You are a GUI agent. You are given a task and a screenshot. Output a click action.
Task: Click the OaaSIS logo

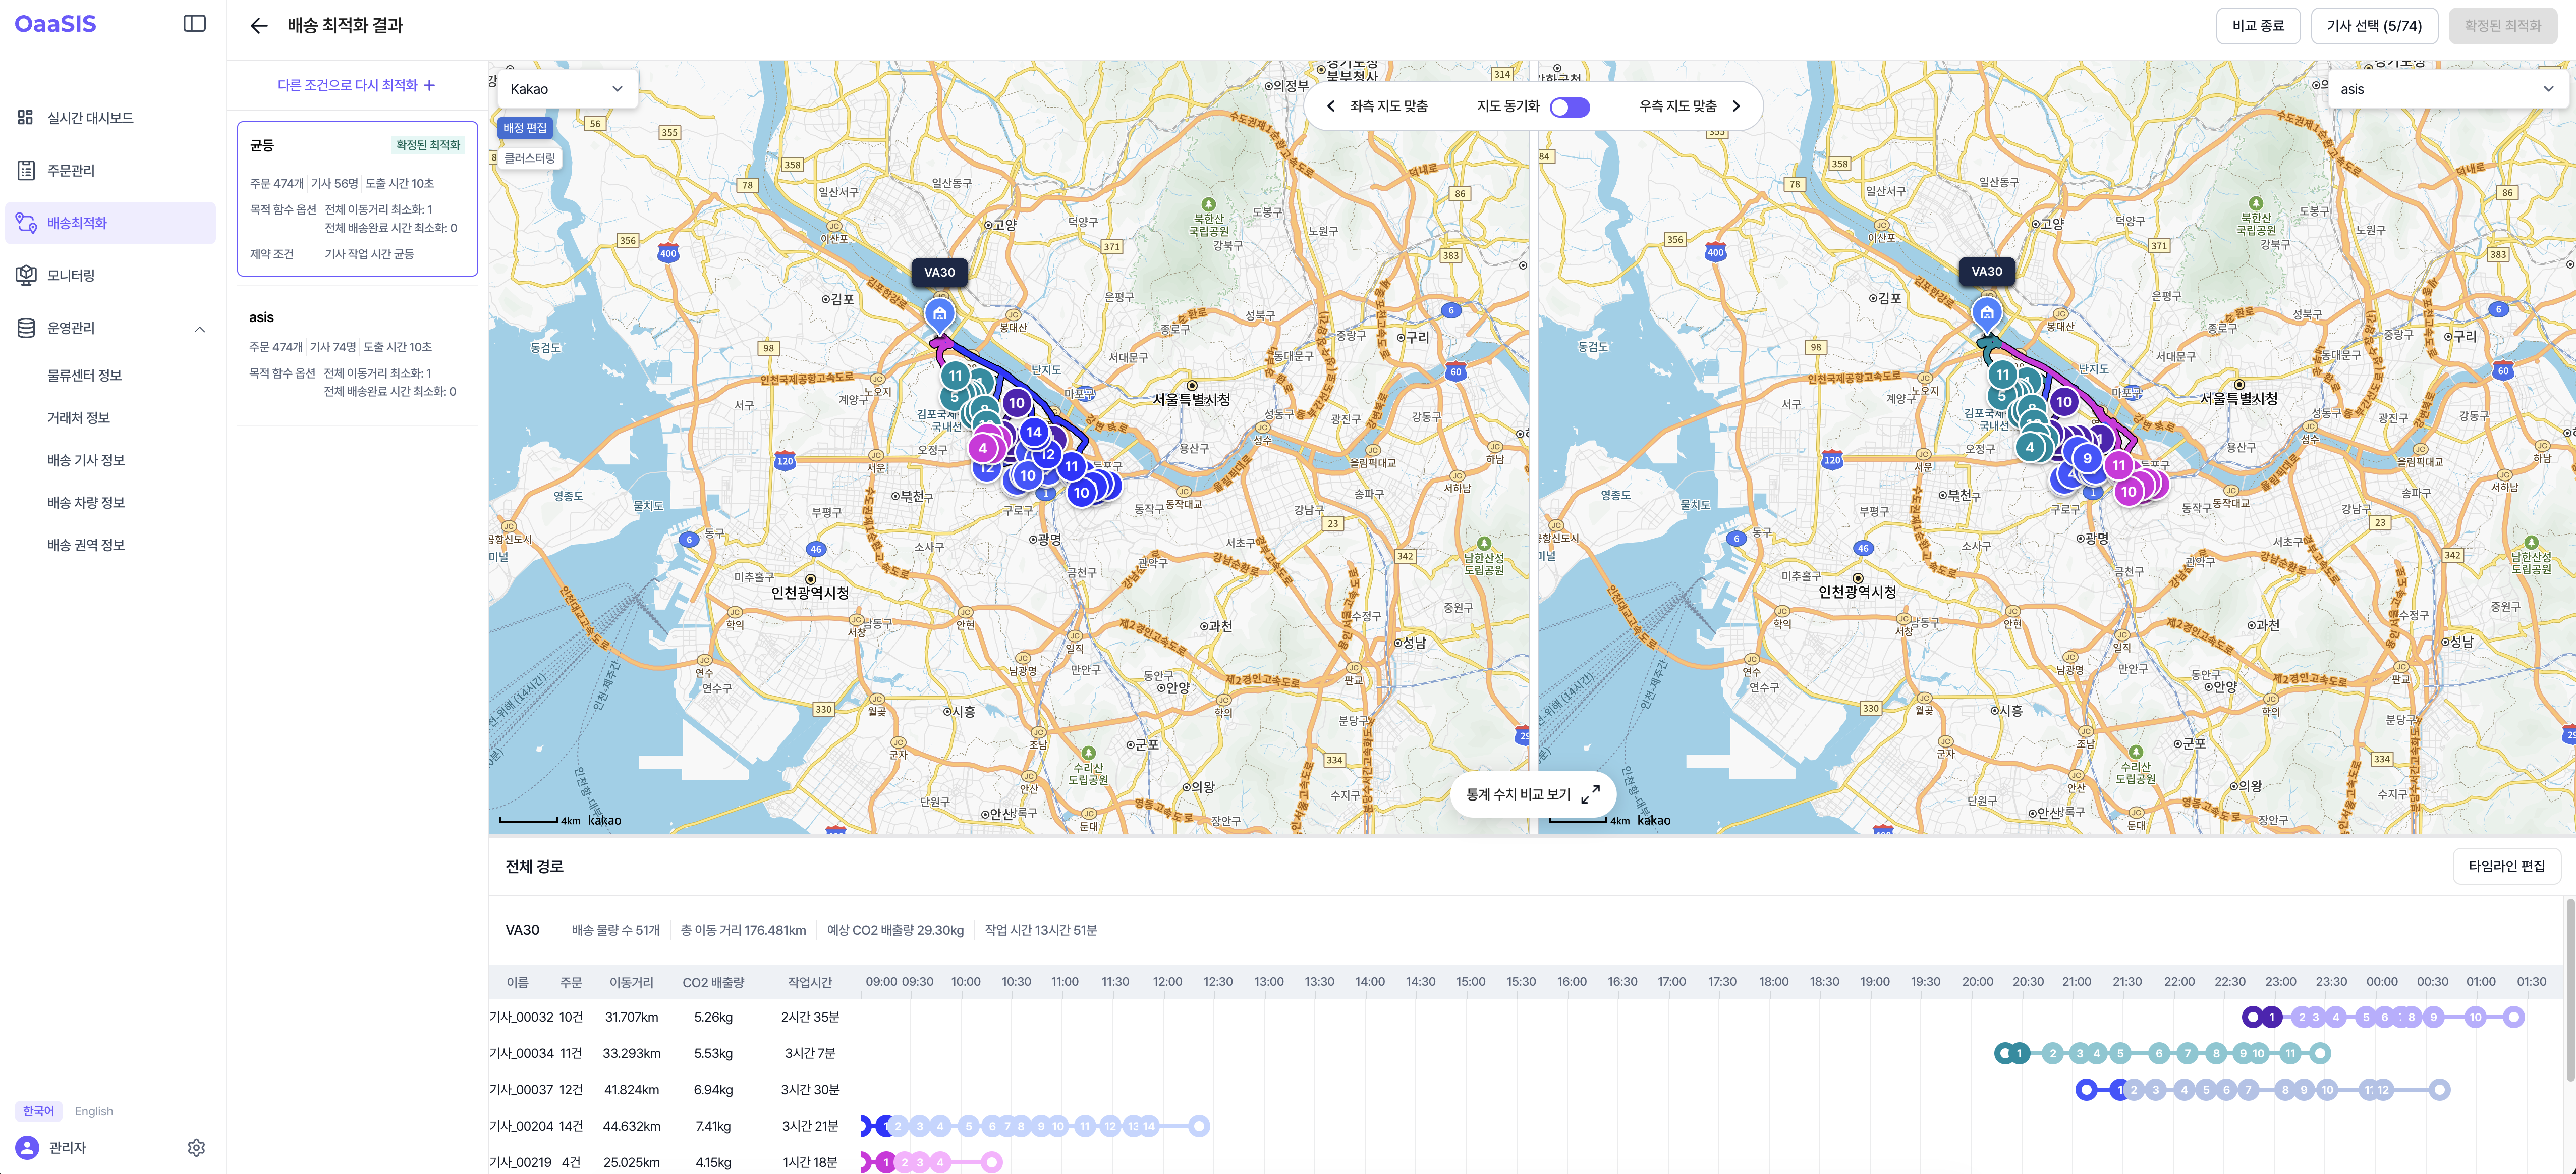[x=56, y=24]
